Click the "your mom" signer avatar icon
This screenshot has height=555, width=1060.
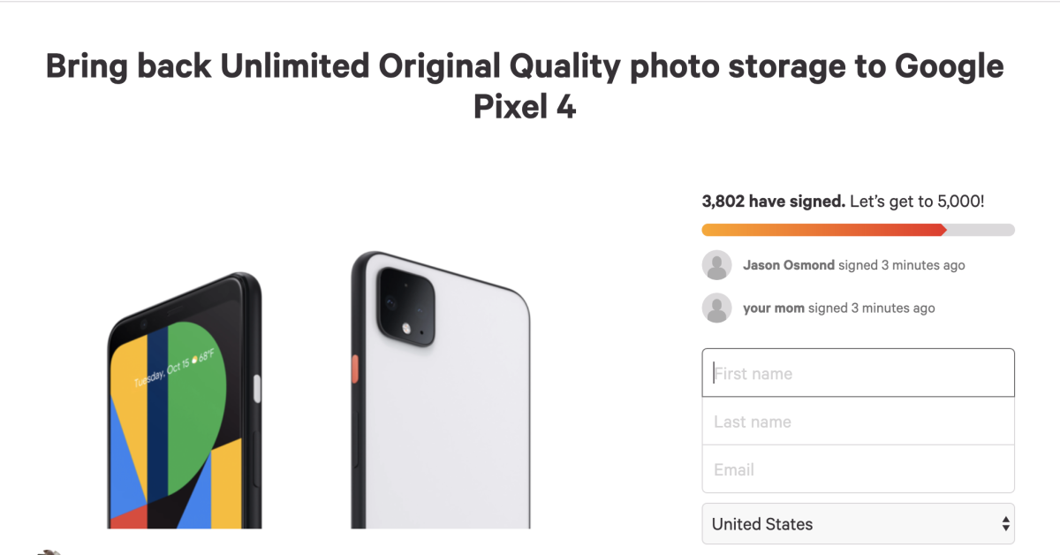pyautogui.click(x=716, y=308)
